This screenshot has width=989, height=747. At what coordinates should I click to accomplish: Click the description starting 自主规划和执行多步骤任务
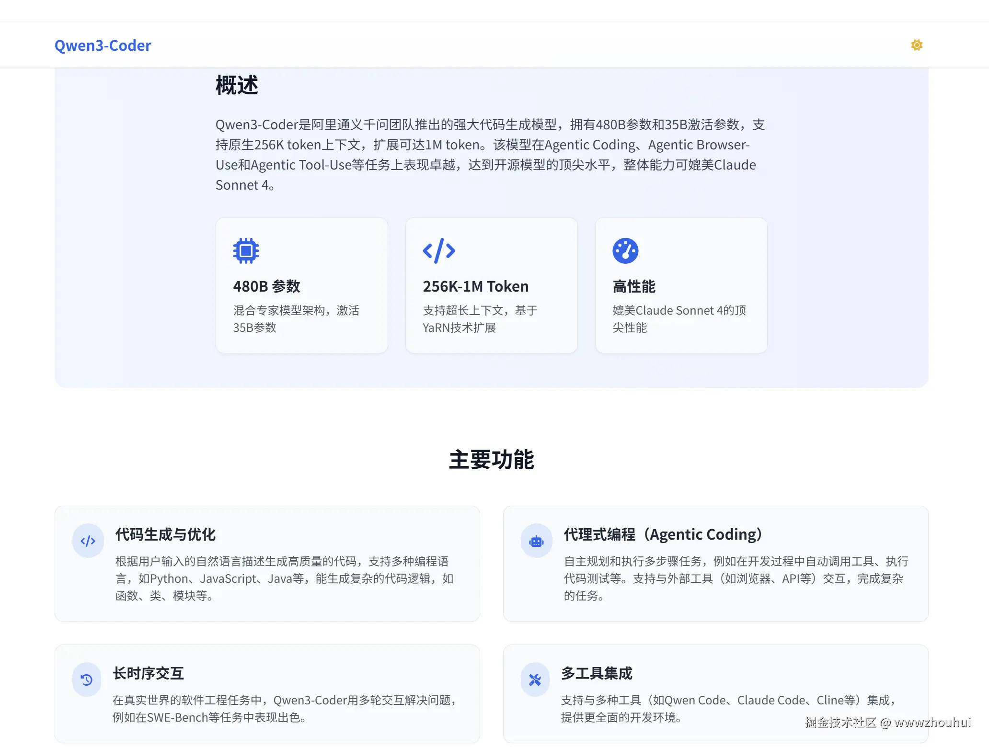(x=736, y=578)
